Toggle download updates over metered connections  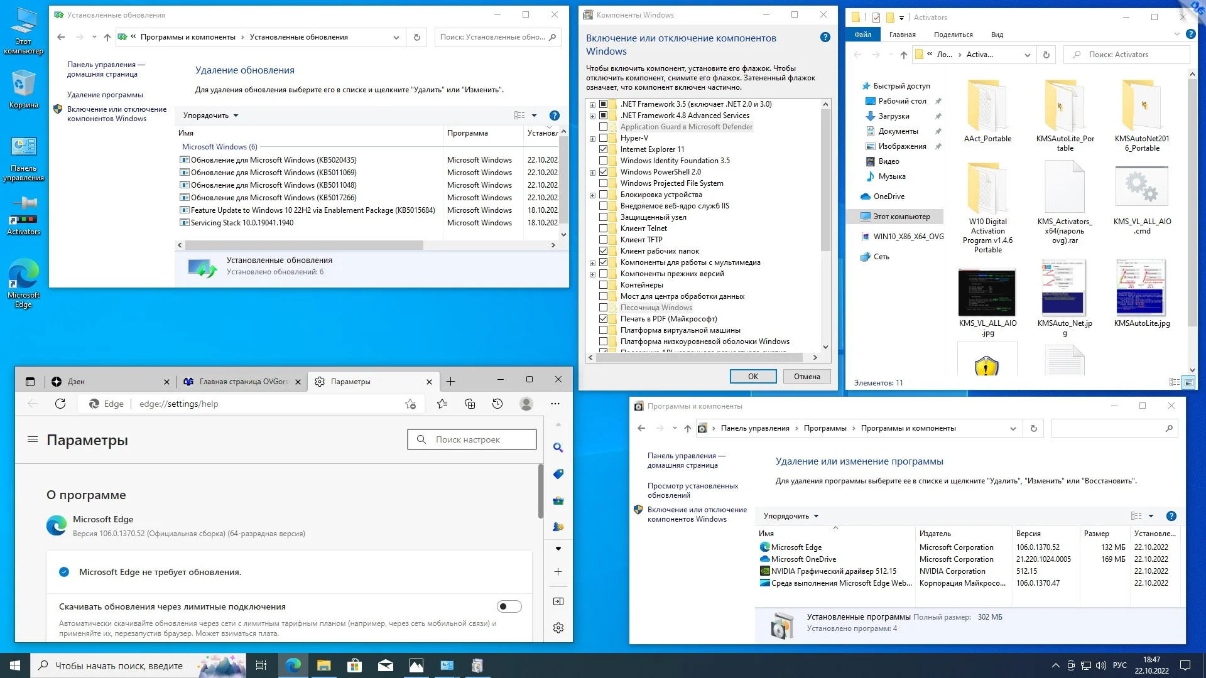click(x=509, y=606)
